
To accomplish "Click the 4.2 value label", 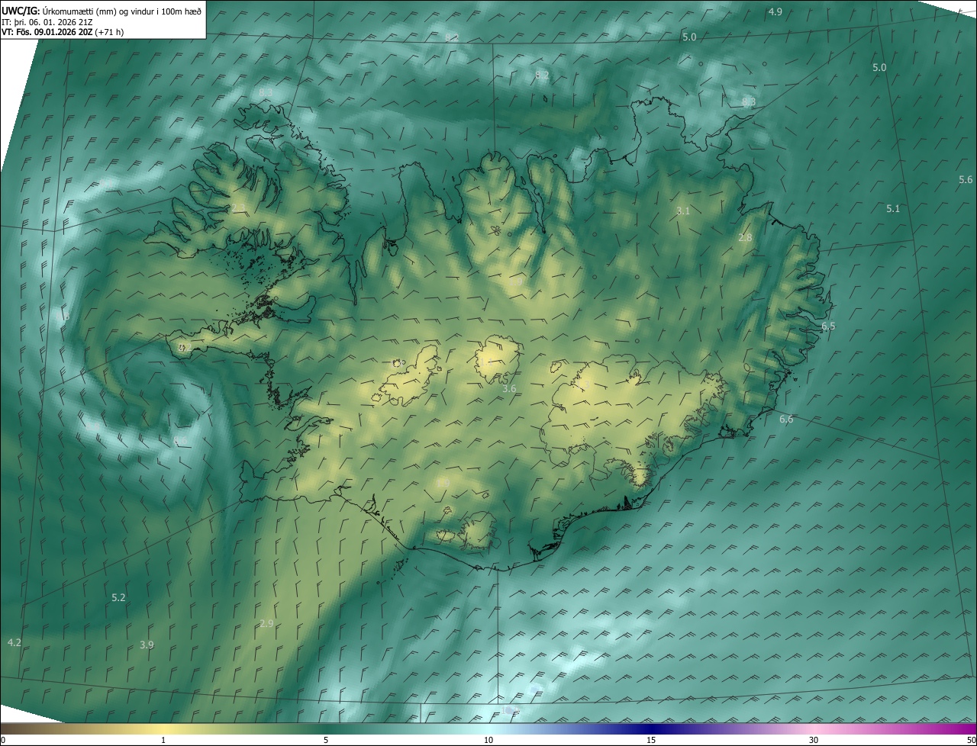I will 14,642.
